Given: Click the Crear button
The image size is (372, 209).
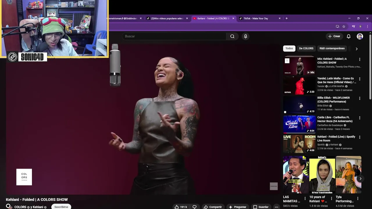Looking at the screenshot, I should [x=334, y=36].
